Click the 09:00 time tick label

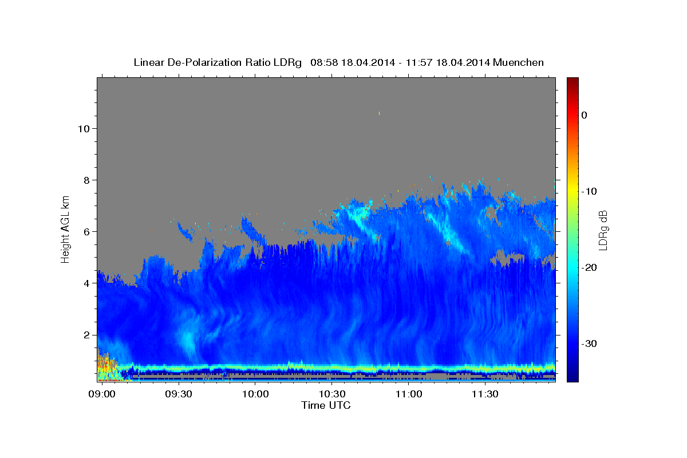[102, 394]
